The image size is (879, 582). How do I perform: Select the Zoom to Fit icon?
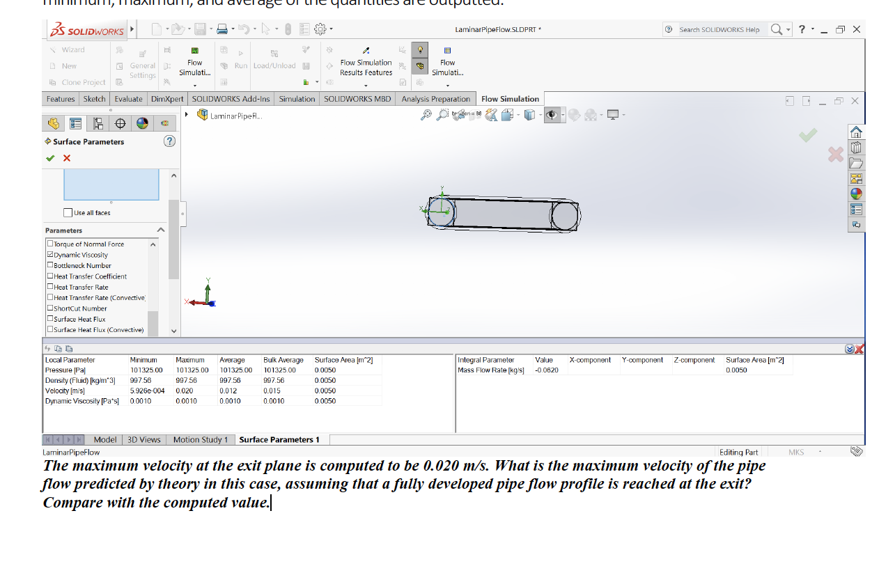426,114
